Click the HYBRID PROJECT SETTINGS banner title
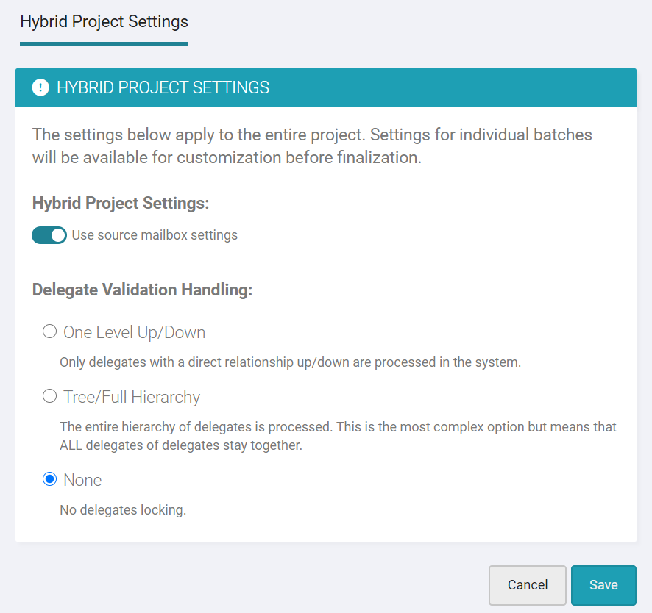Viewport: 652px width, 613px height. pyautogui.click(x=163, y=87)
